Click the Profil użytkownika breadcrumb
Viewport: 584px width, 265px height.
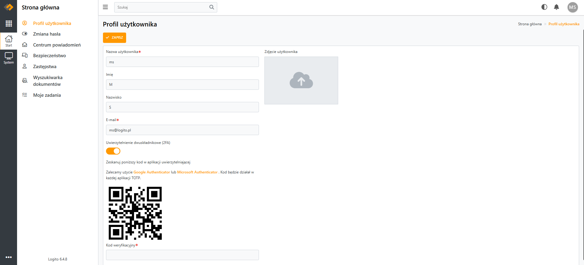[564, 24]
